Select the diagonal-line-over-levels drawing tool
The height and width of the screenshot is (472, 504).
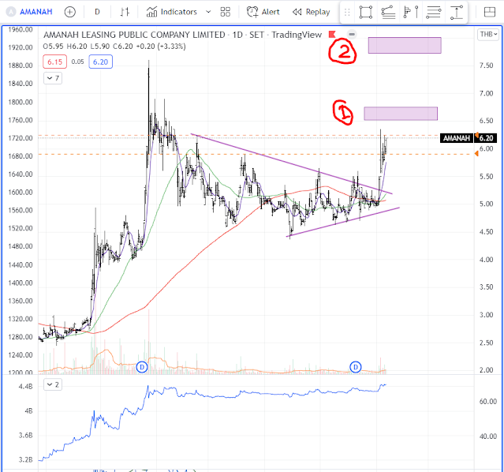(388, 12)
